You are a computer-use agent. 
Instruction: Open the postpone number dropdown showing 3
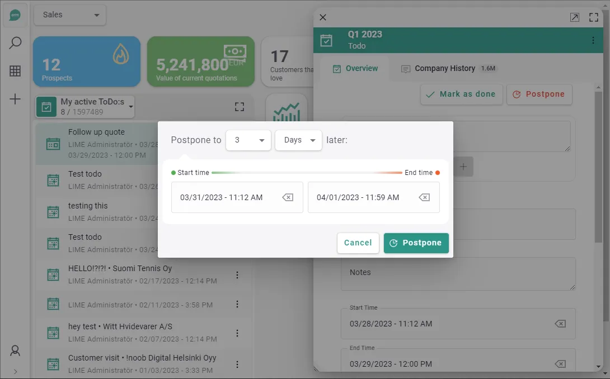point(248,140)
